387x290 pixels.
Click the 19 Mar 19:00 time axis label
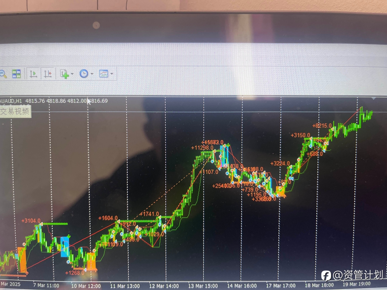click(x=356, y=284)
